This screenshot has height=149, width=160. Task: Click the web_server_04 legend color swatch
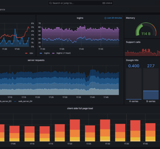[15, 101]
